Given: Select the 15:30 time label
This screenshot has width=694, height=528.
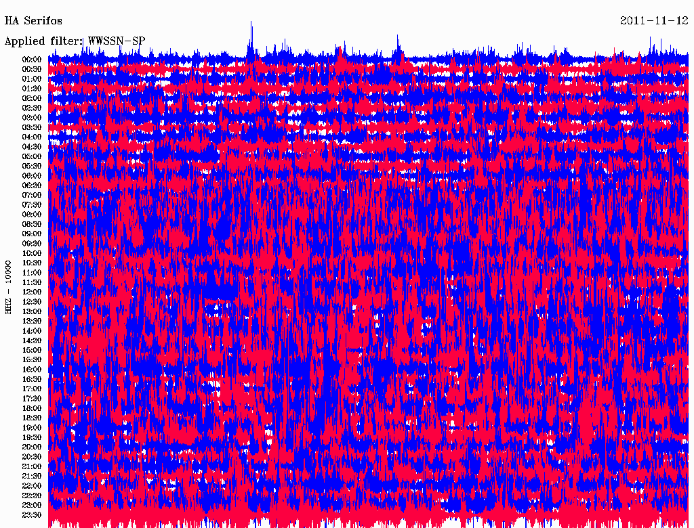Looking at the screenshot, I should (32, 360).
